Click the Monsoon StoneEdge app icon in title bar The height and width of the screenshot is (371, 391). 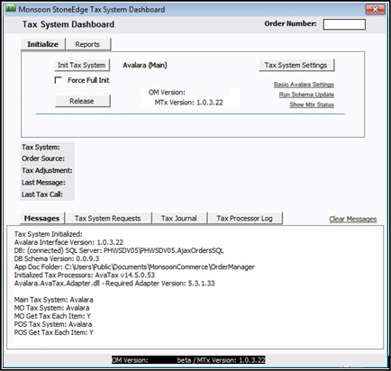point(11,9)
